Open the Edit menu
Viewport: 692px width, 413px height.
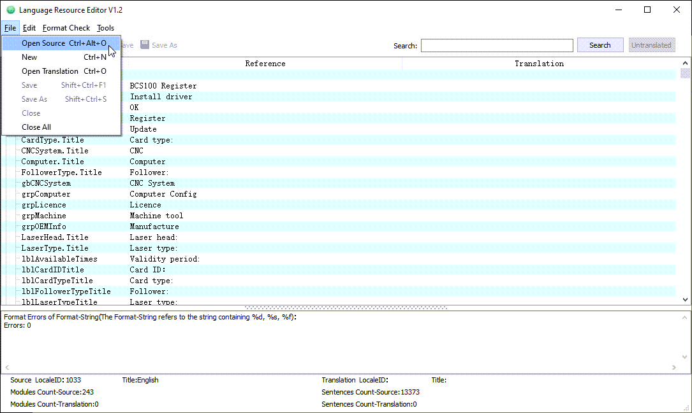tap(29, 28)
